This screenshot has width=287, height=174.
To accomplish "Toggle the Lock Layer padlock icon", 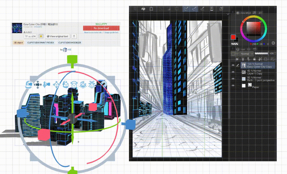I will coord(254,59).
